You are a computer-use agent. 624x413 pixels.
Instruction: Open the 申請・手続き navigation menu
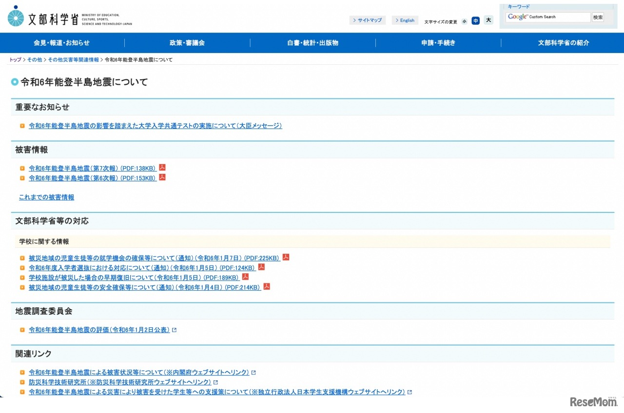(438, 43)
